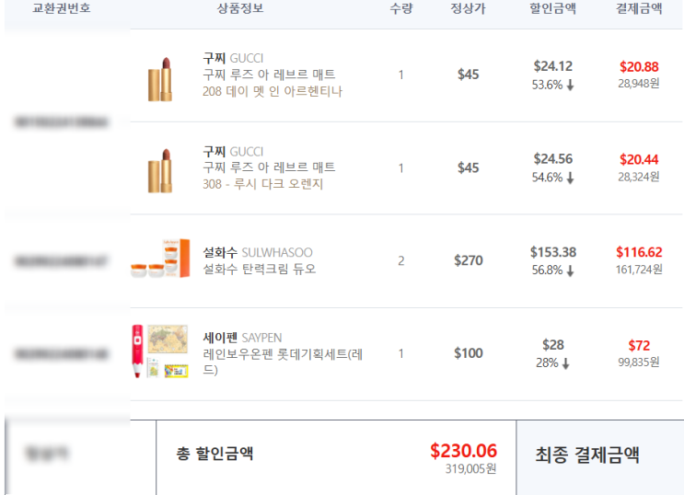Click the Gucci 208 lipstick thumbnail

(x=160, y=75)
